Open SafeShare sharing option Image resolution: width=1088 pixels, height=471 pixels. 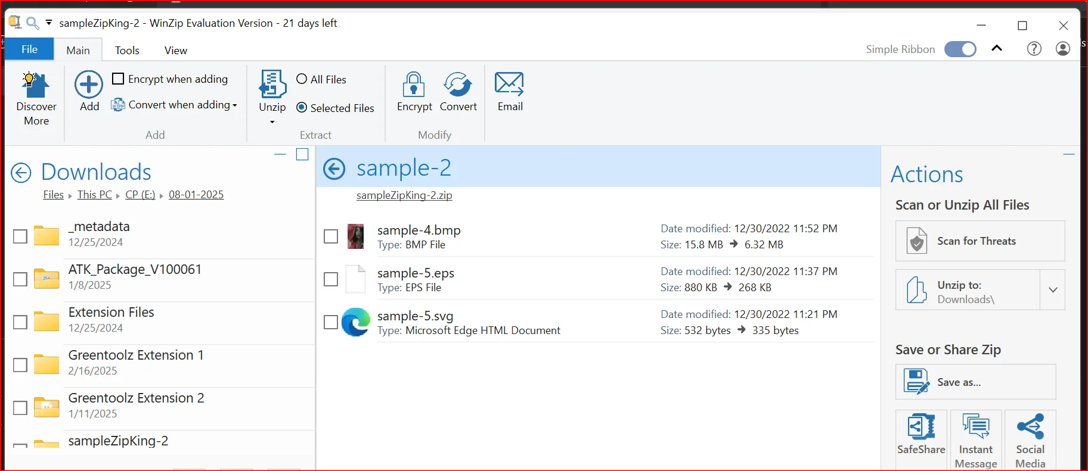pyautogui.click(x=921, y=440)
